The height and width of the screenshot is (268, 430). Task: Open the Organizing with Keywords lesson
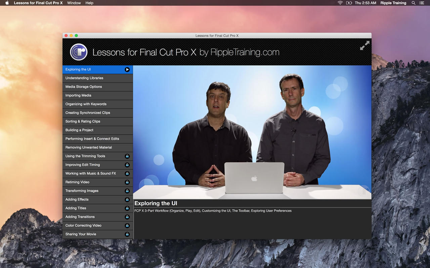(98, 104)
